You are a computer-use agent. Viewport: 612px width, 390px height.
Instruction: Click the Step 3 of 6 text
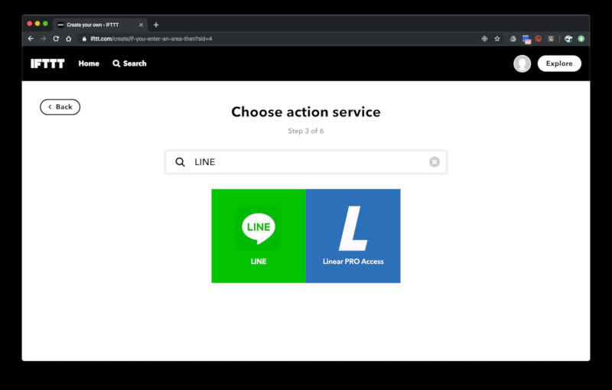305,131
